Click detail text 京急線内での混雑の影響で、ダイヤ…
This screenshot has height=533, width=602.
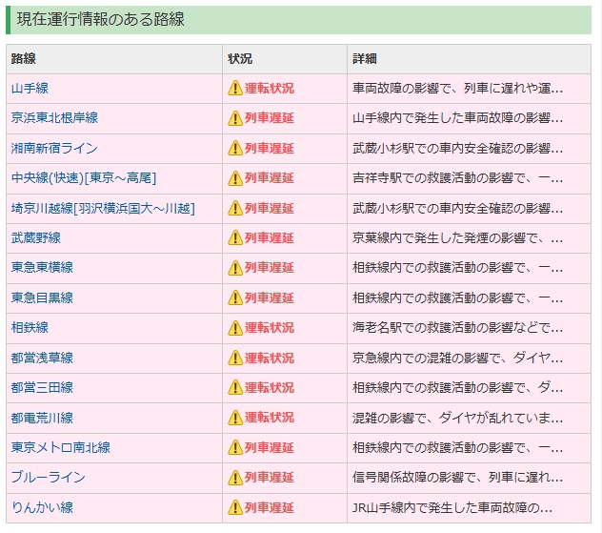(x=457, y=359)
